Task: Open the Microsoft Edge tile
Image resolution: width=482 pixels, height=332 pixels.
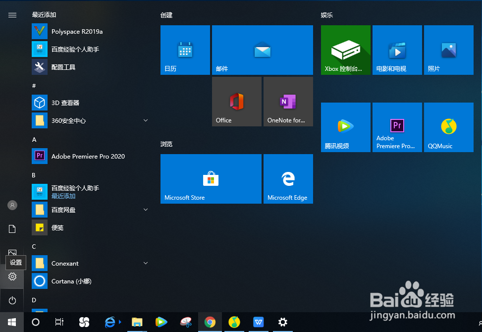Action: (288, 179)
